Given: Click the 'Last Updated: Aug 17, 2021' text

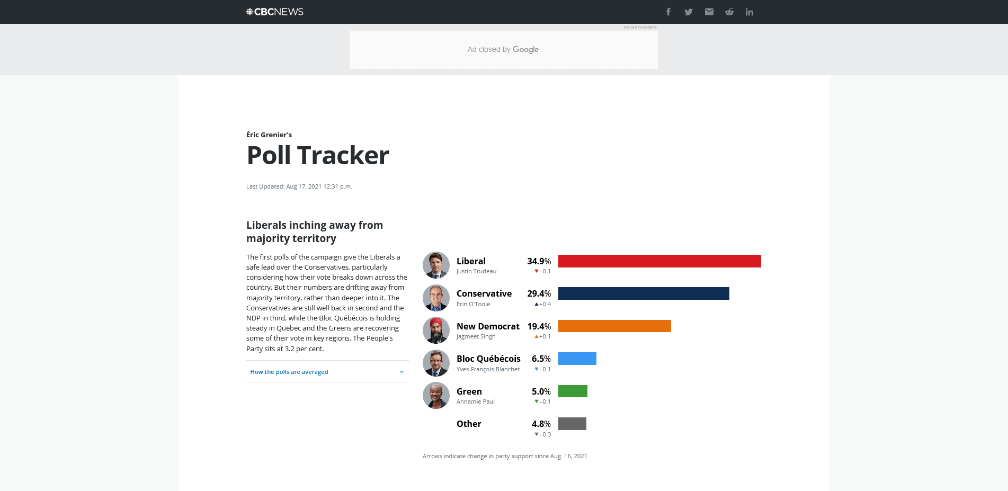Looking at the screenshot, I should (299, 186).
